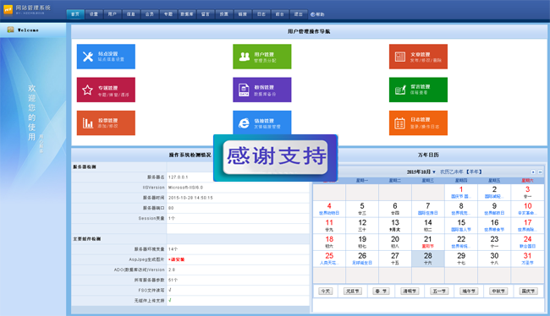Select October 15 in the calendar
The image size is (550, 316).
click(461, 226)
